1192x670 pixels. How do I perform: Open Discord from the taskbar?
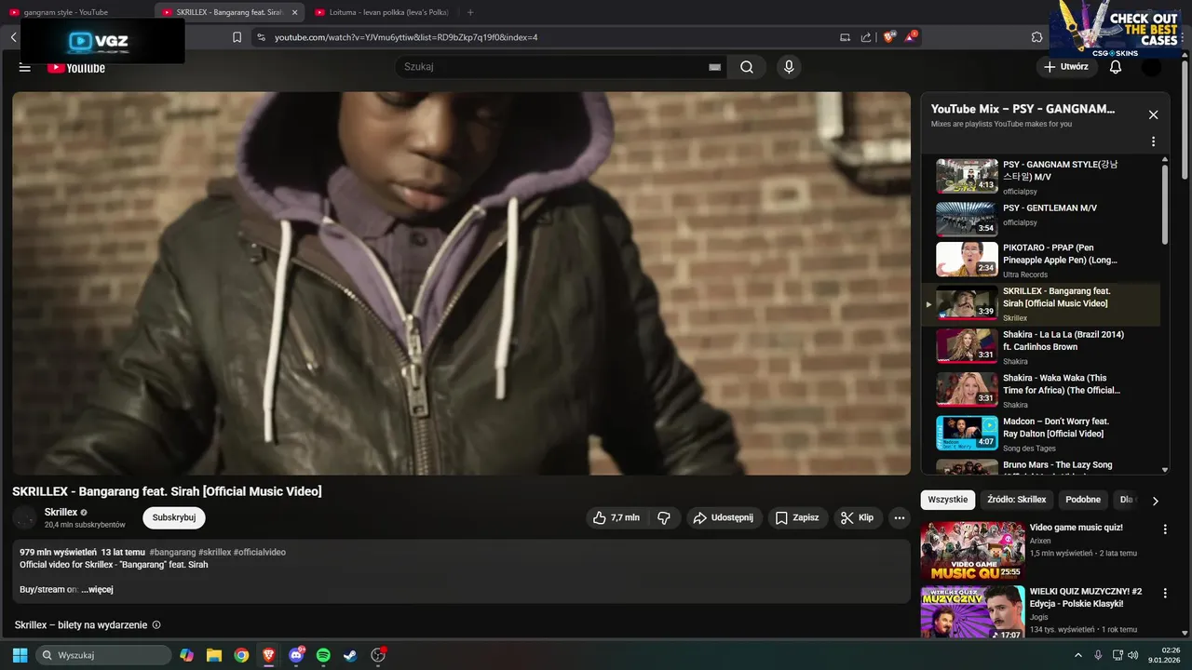point(296,655)
